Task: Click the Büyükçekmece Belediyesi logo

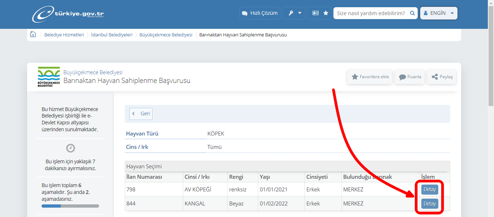Action: (x=48, y=76)
